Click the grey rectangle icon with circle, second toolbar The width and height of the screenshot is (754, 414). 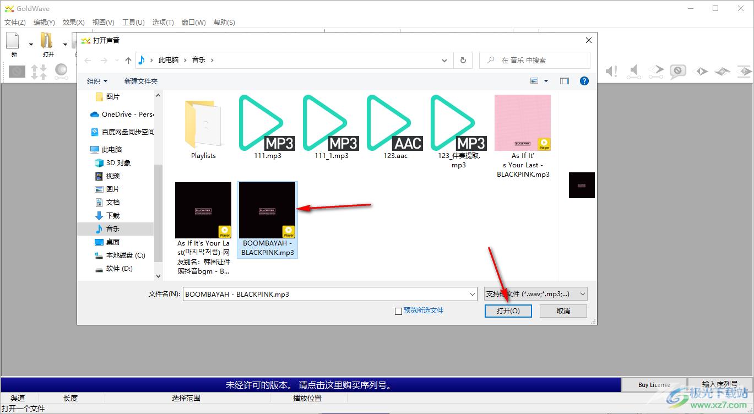tap(17, 71)
